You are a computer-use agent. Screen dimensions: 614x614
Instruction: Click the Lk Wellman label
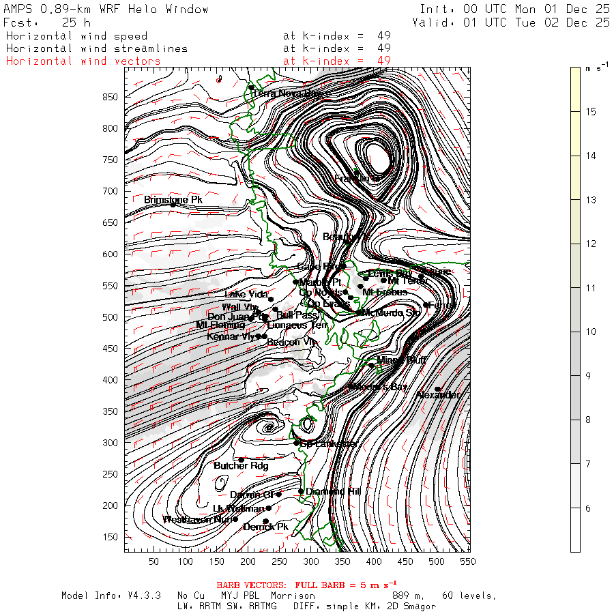239,508
